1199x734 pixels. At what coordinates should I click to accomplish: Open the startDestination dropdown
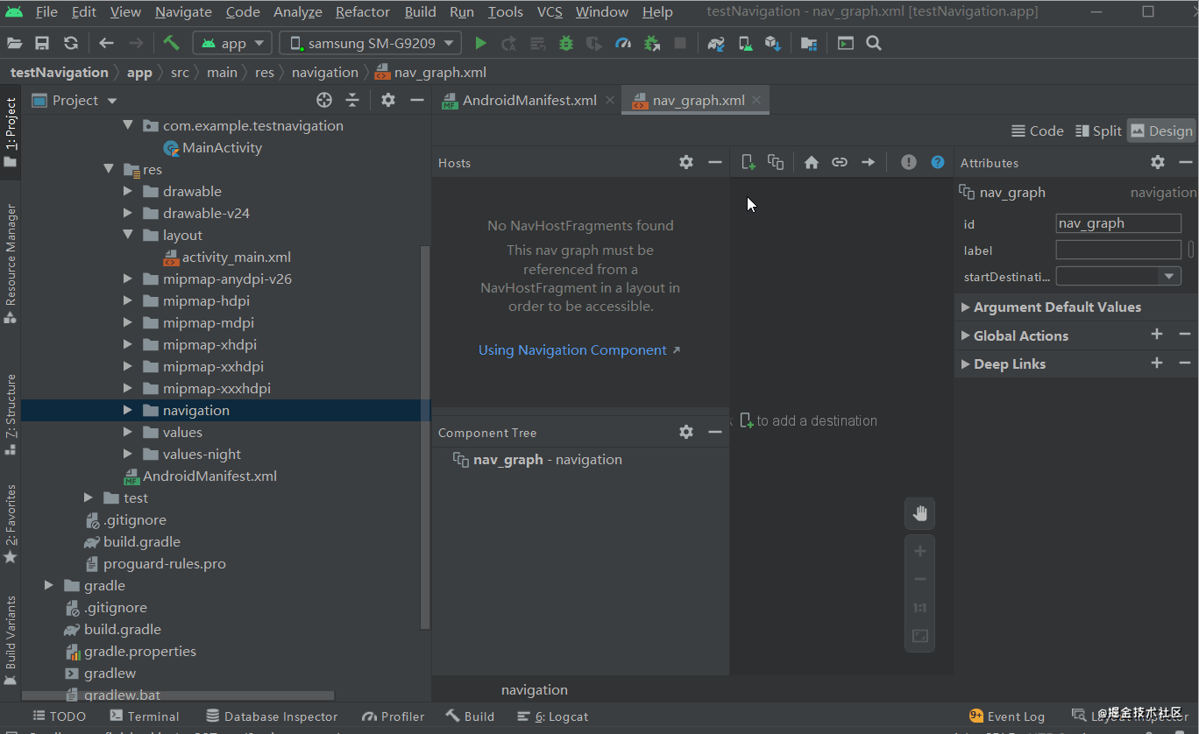click(1118, 276)
